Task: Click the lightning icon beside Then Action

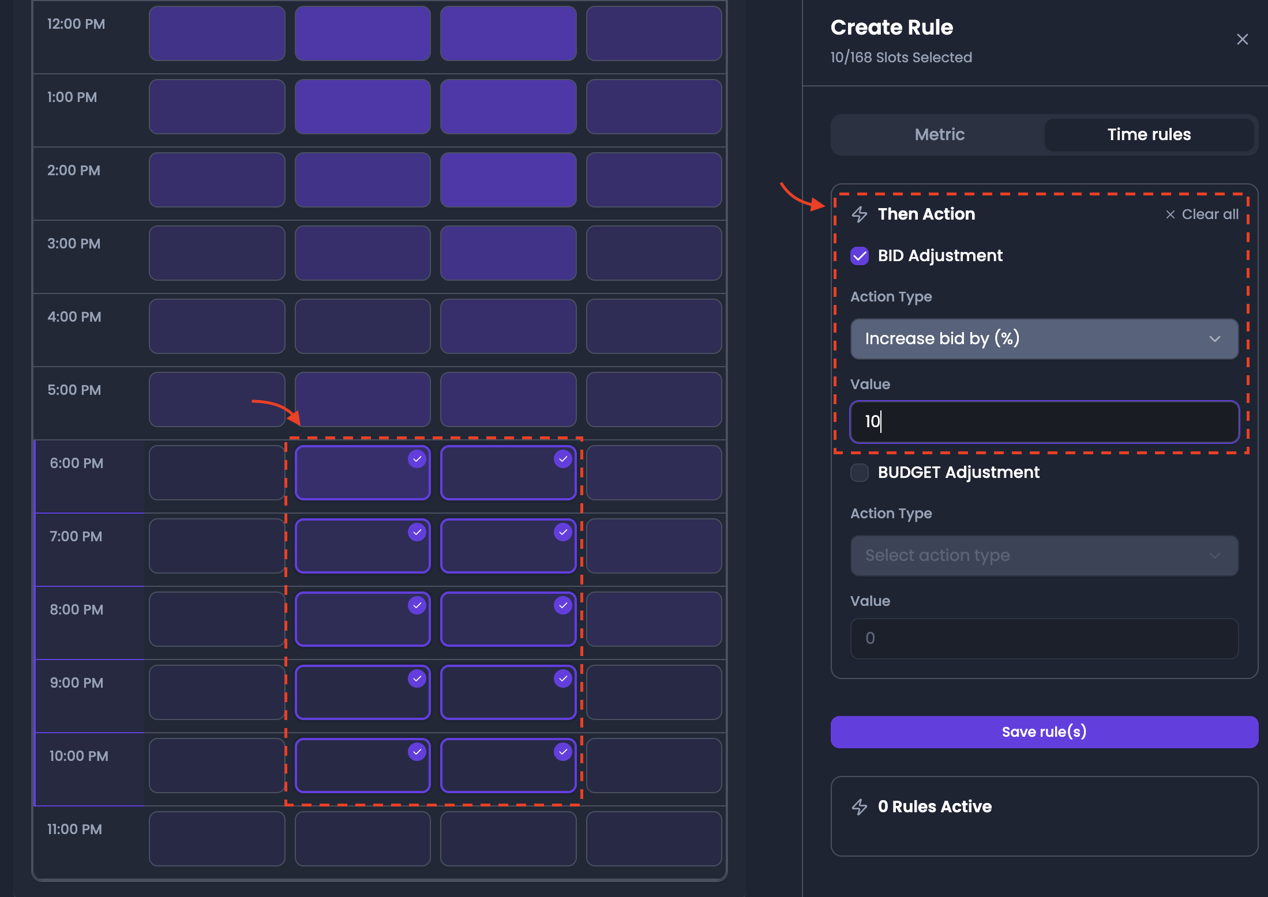Action: (x=860, y=214)
